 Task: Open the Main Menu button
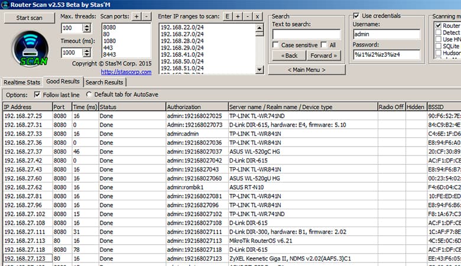[307, 70]
